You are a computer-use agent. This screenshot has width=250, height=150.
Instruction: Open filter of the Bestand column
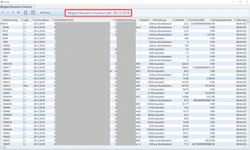152,20
